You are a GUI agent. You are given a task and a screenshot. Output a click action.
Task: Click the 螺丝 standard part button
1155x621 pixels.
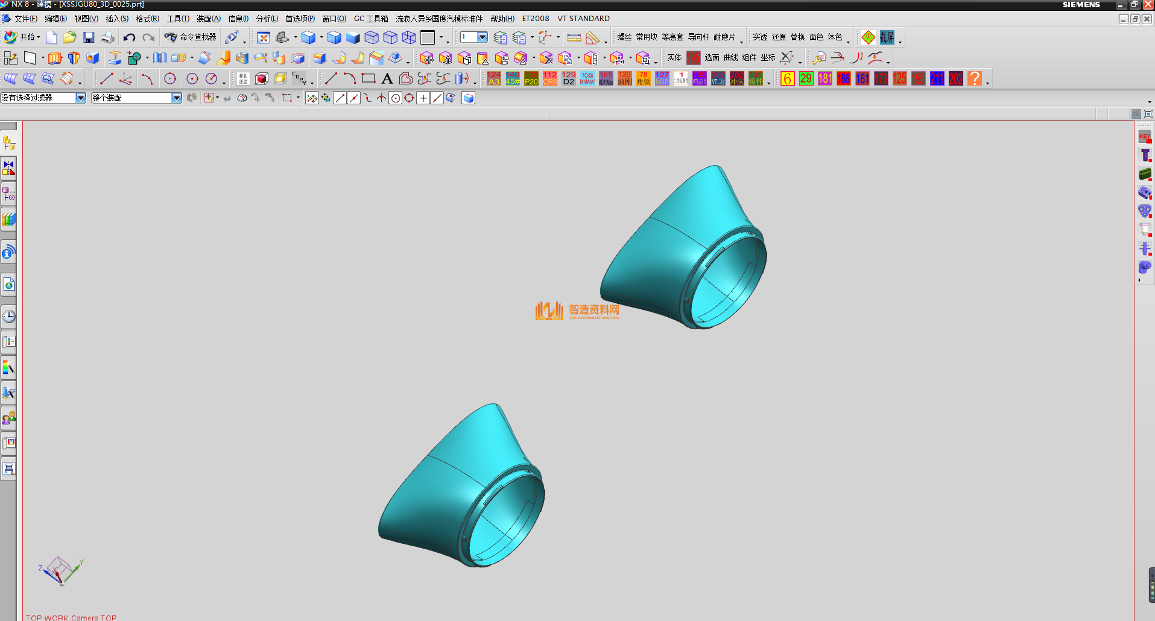click(624, 37)
